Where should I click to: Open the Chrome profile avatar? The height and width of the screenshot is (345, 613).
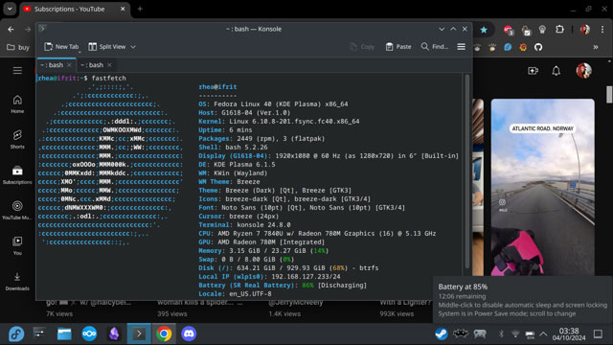coord(585,30)
